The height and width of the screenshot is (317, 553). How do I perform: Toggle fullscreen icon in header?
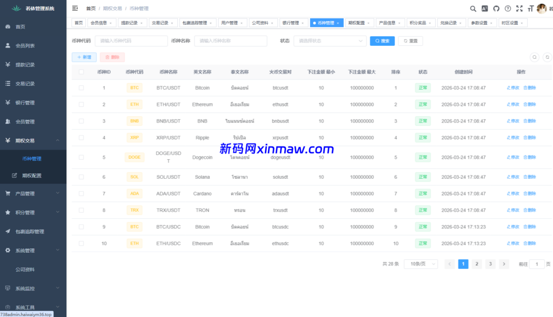point(520,9)
